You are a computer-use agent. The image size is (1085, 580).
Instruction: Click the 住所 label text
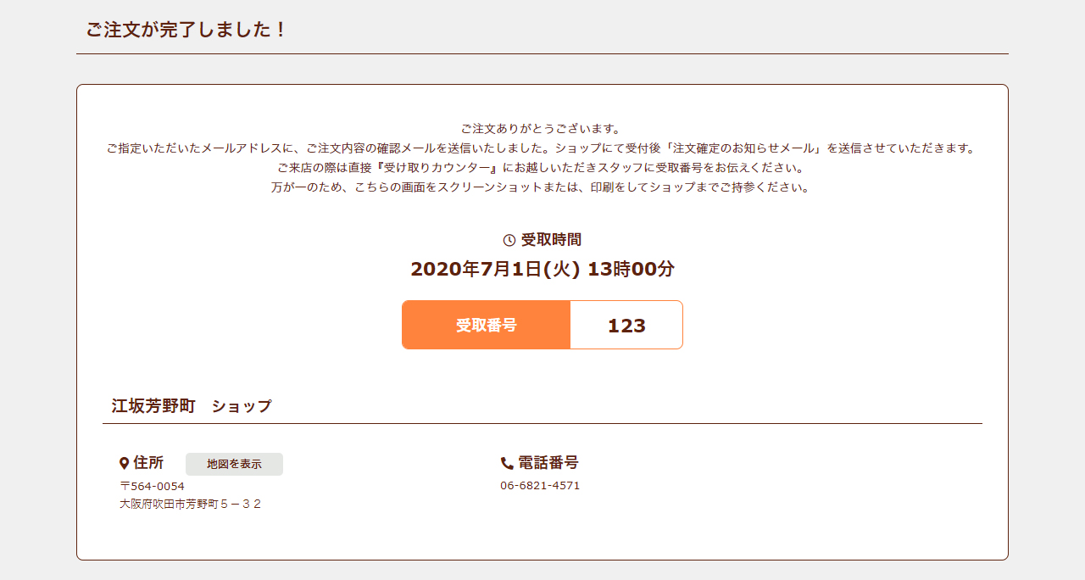148,463
